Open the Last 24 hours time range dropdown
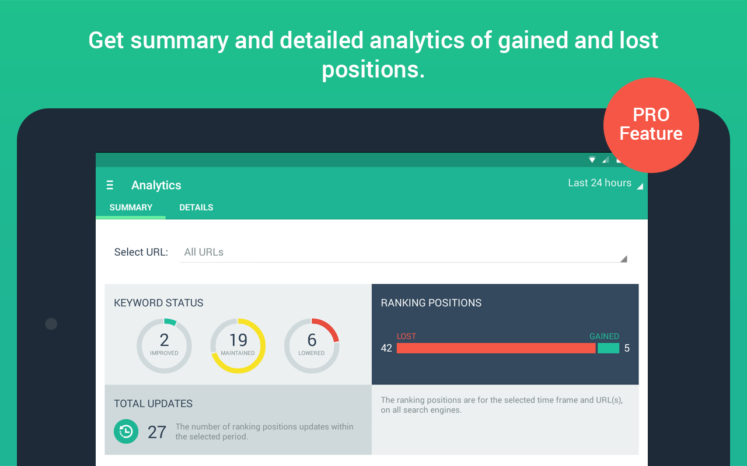This screenshot has height=466, width=747. point(605,183)
